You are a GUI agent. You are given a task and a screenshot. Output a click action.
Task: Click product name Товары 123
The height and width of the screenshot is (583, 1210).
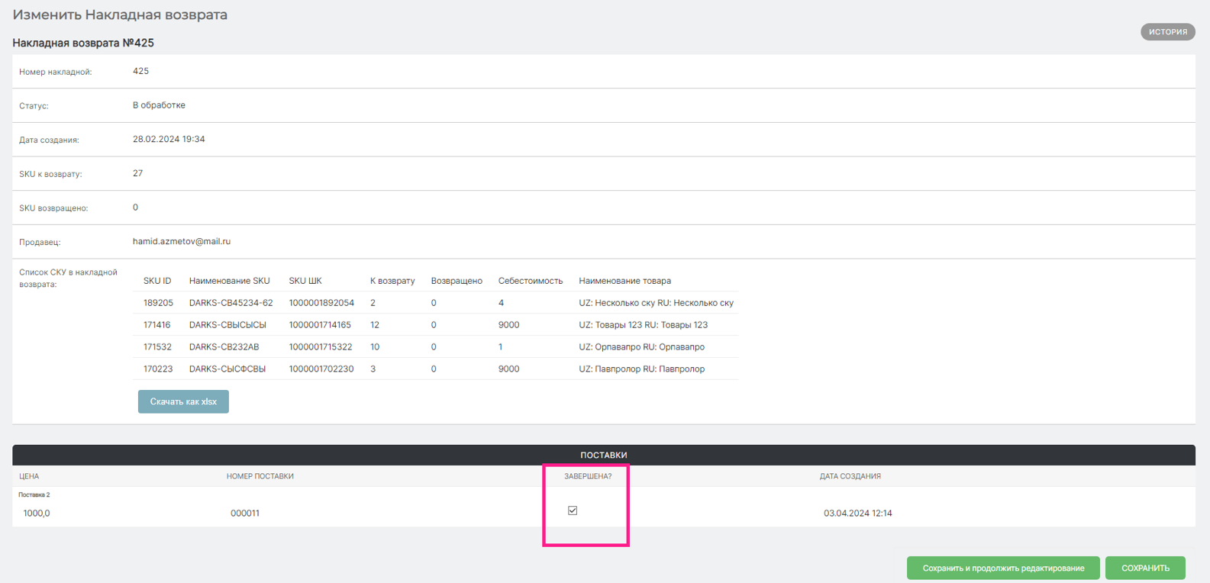644,325
